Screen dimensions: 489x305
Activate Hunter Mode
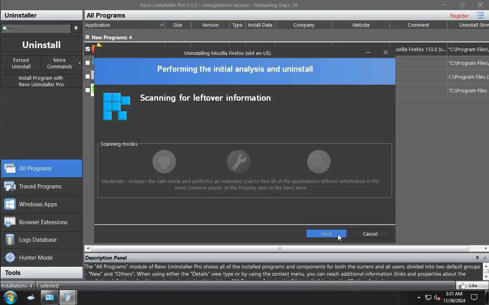(x=41, y=258)
